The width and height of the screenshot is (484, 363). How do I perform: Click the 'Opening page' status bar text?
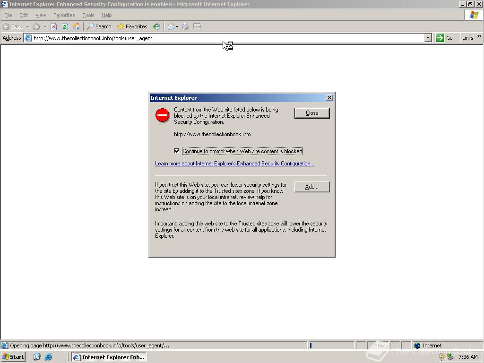[x=89, y=346]
